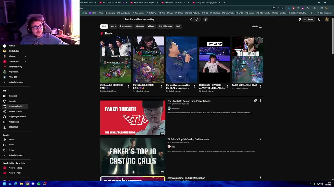334x187 pixels.
Task: Open The Unkillable Demon King, Faker Tribute title
Action: pos(189,101)
